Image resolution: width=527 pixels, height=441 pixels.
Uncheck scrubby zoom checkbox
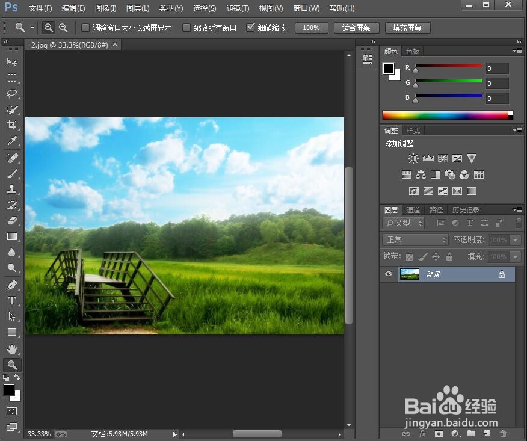click(250, 28)
